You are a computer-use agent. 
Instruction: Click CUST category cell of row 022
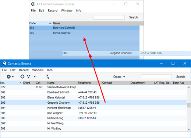tap(39, 87)
